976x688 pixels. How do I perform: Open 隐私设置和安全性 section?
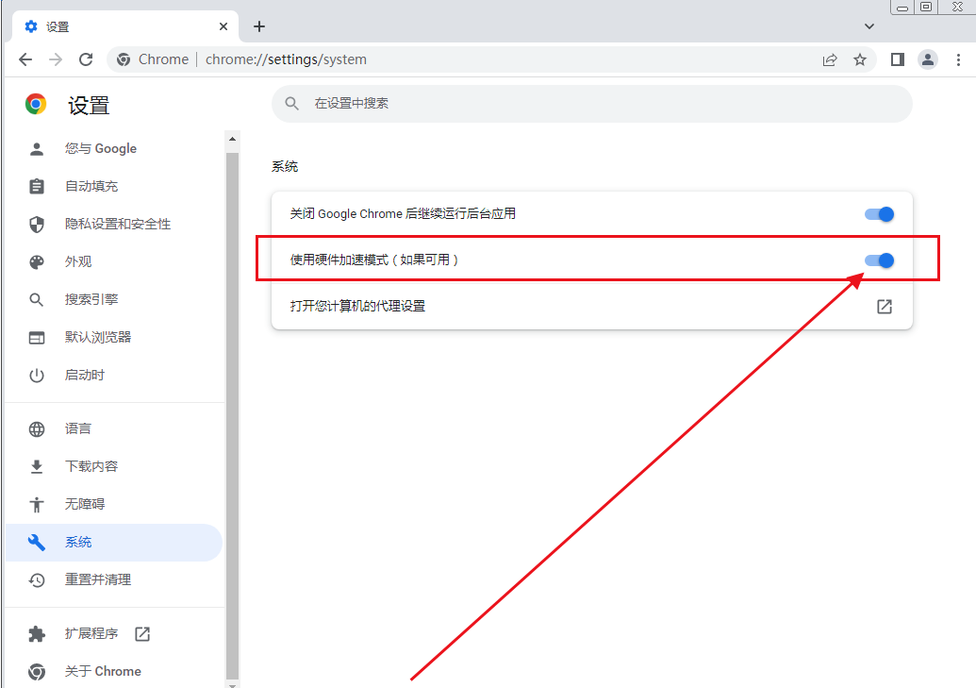[x=114, y=225]
